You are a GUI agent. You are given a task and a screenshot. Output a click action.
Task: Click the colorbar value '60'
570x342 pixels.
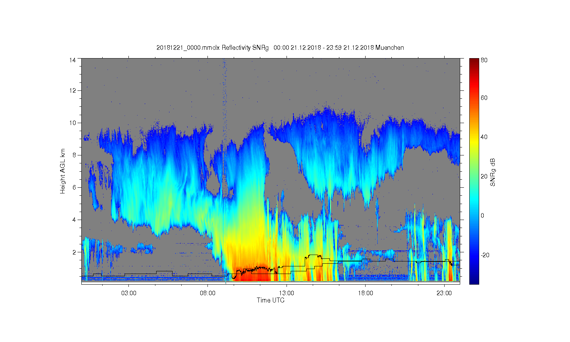484,98
